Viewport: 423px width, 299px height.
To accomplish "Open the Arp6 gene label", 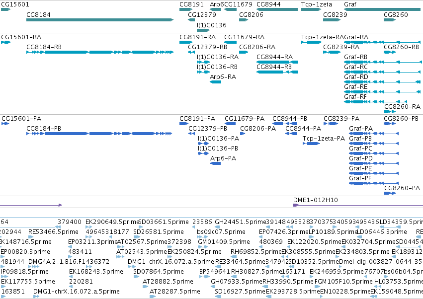I will (217, 4).
